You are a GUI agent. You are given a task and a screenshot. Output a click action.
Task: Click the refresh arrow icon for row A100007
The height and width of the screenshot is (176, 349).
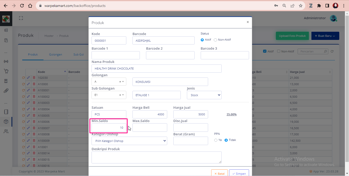pyautogui.click(x=23, y=128)
